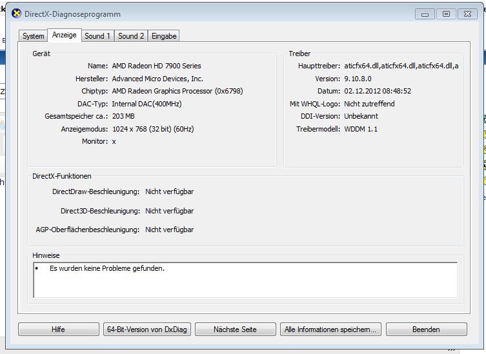Click the 'Treiber' group heading
This screenshot has height=354, width=486.
point(299,54)
